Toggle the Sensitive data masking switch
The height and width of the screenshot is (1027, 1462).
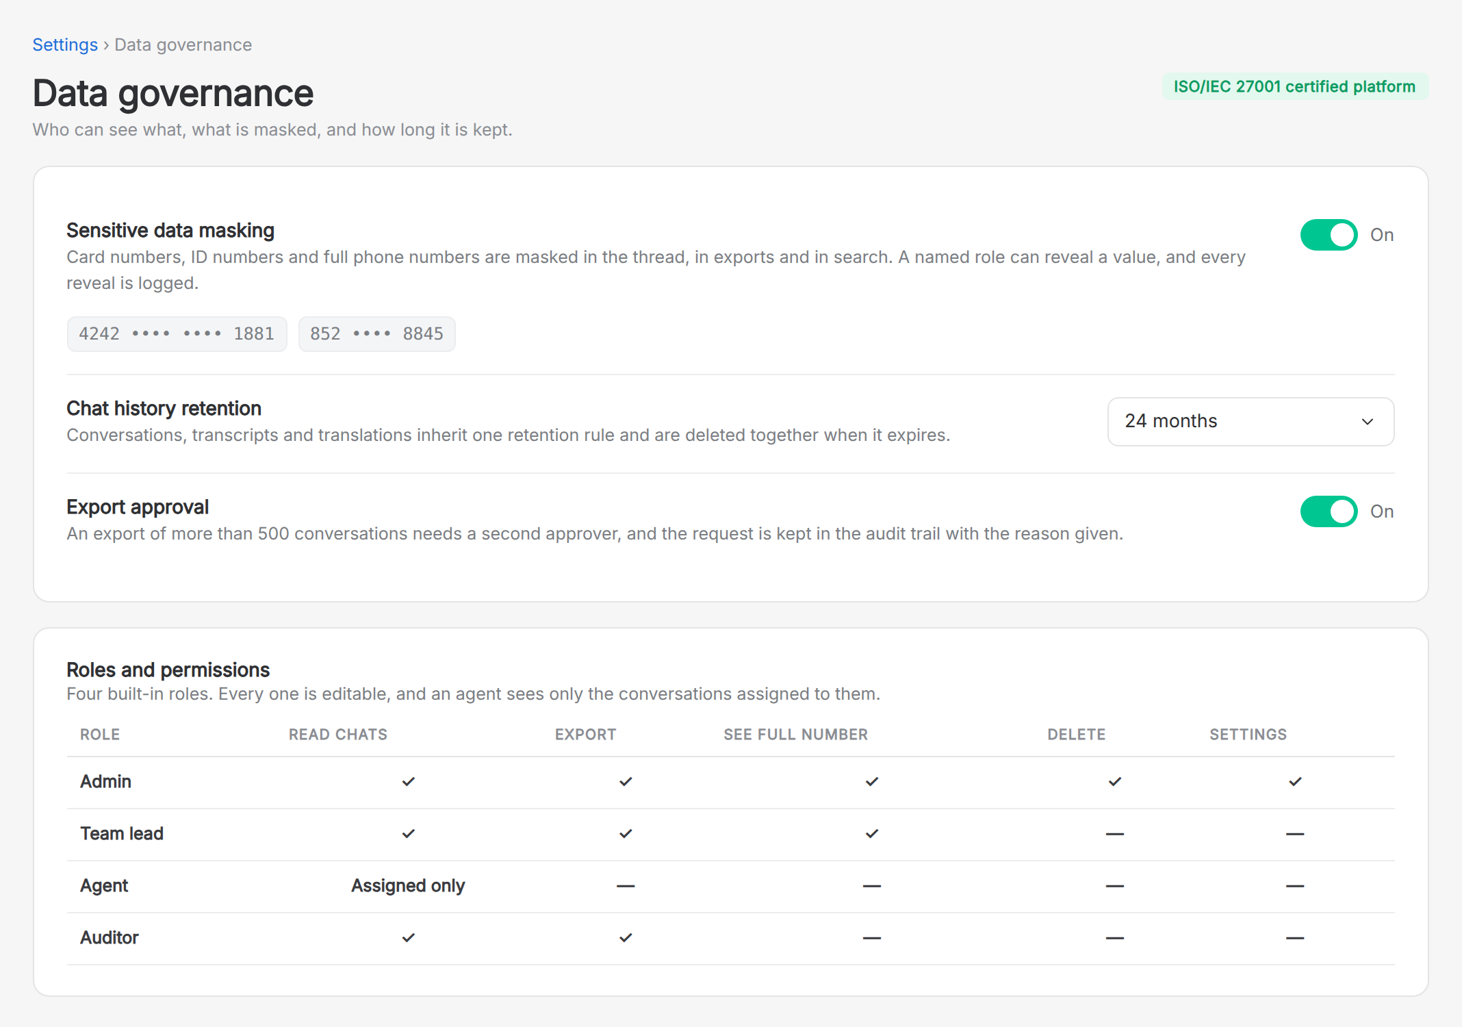point(1329,235)
